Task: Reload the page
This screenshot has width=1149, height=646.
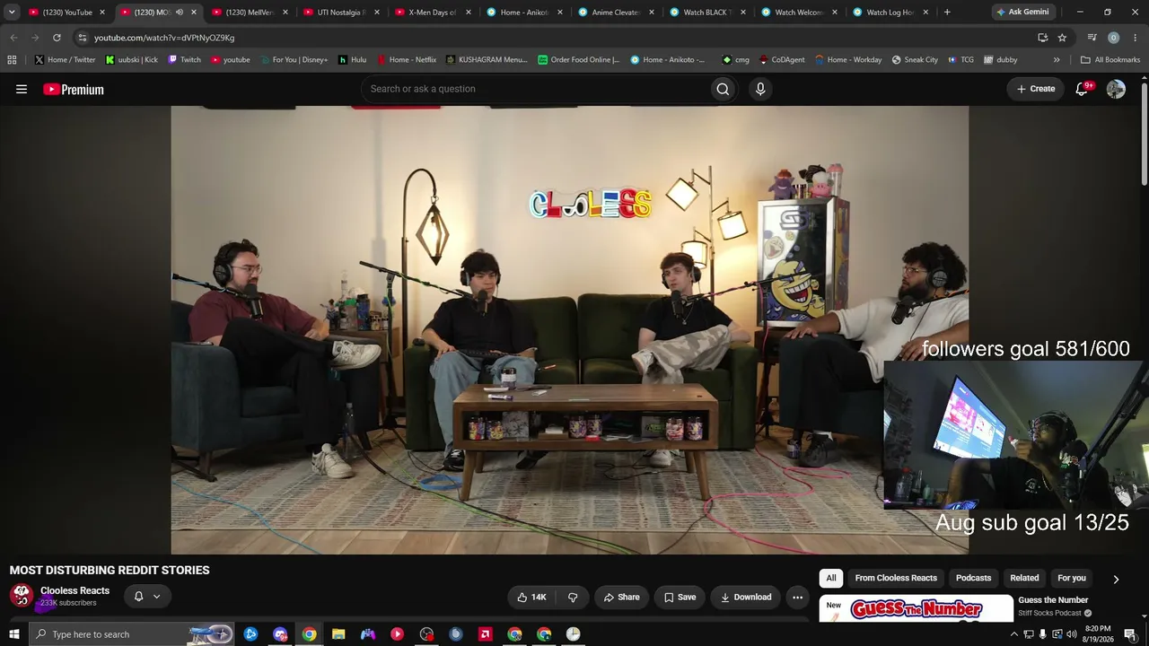Action: coord(57,38)
